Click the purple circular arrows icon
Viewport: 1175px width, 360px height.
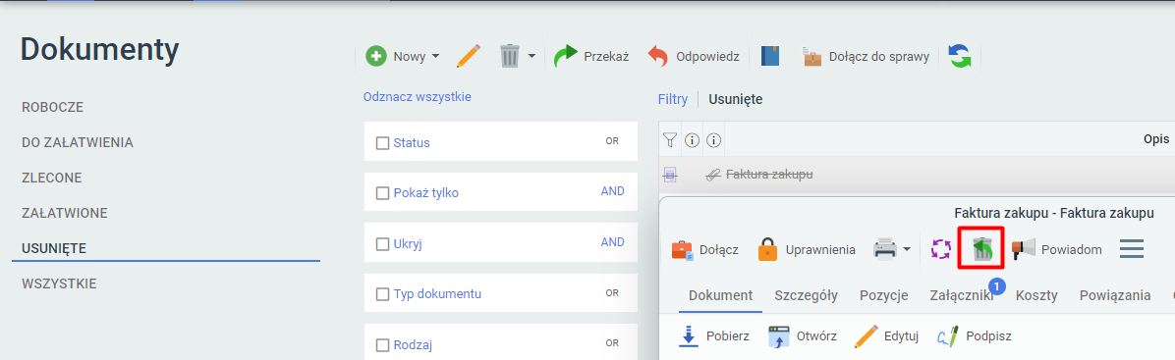[x=940, y=250]
